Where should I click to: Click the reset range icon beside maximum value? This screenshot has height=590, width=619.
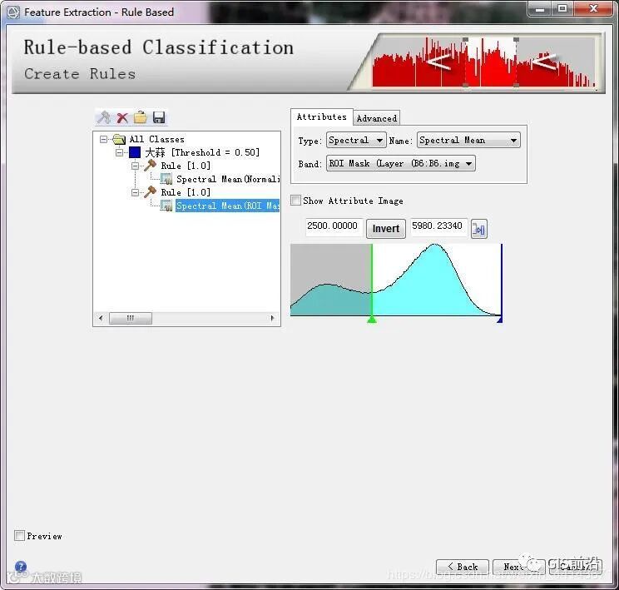tap(479, 229)
